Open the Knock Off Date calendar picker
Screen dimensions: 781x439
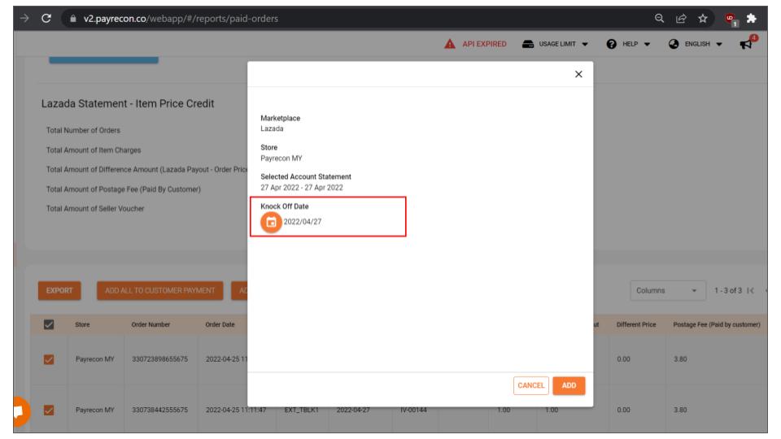271,222
